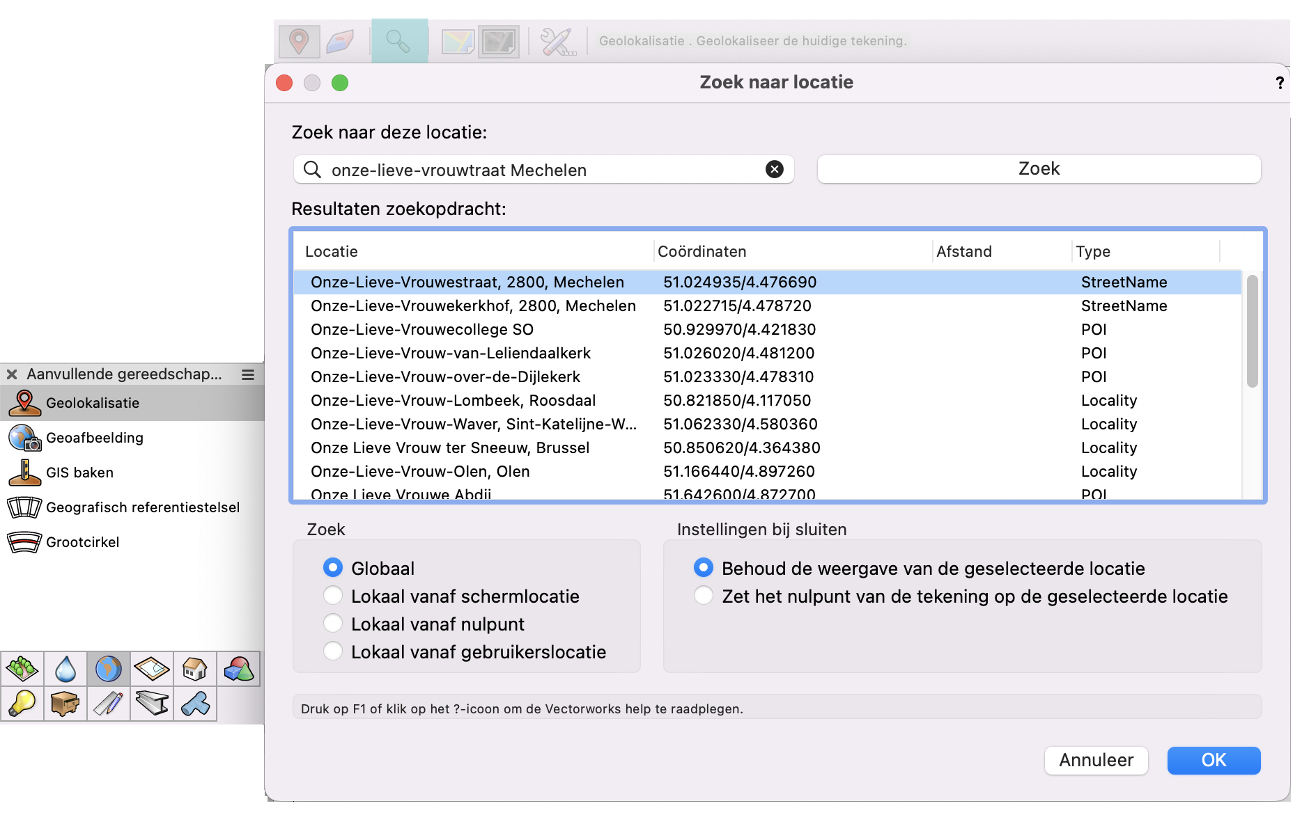Open the water drop tool set
The height and width of the screenshot is (824, 1302).
coord(65,669)
